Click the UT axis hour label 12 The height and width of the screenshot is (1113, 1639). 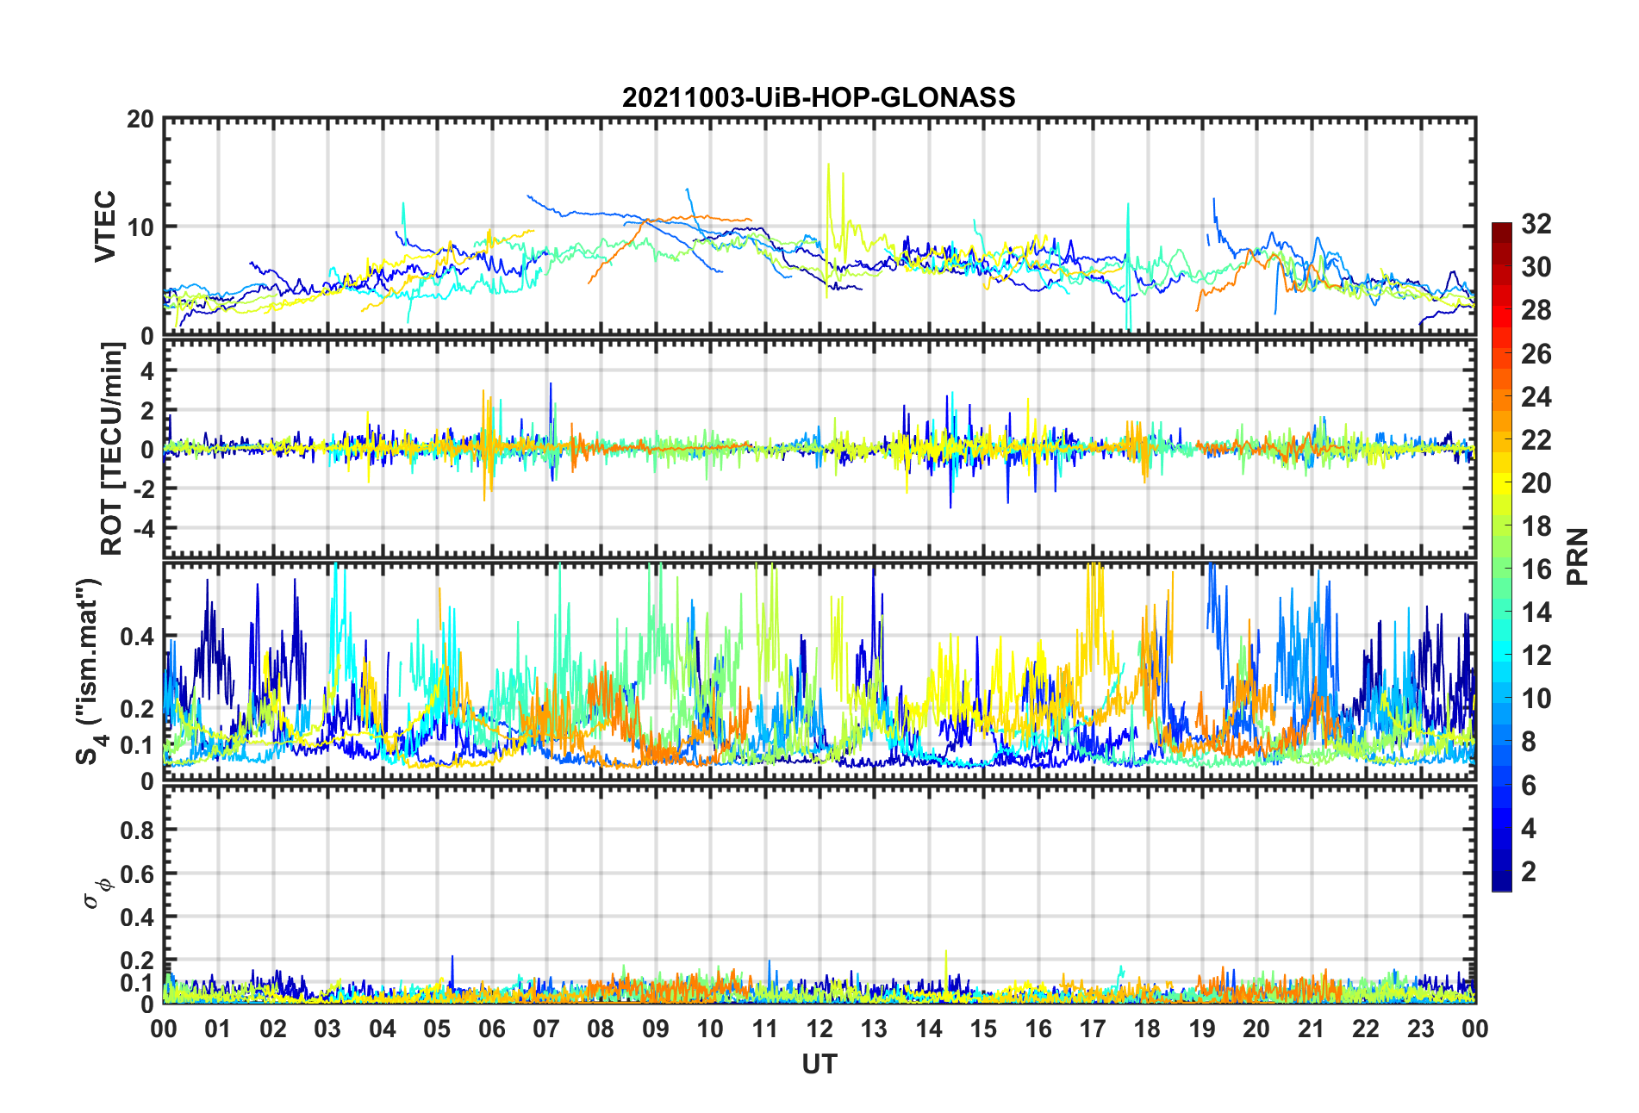coord(819,1029)
